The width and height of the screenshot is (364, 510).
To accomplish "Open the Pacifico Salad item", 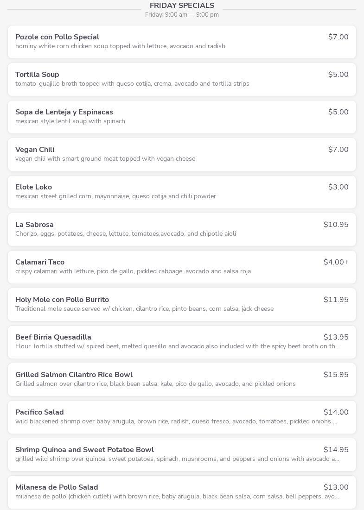I will pos(39,412).
